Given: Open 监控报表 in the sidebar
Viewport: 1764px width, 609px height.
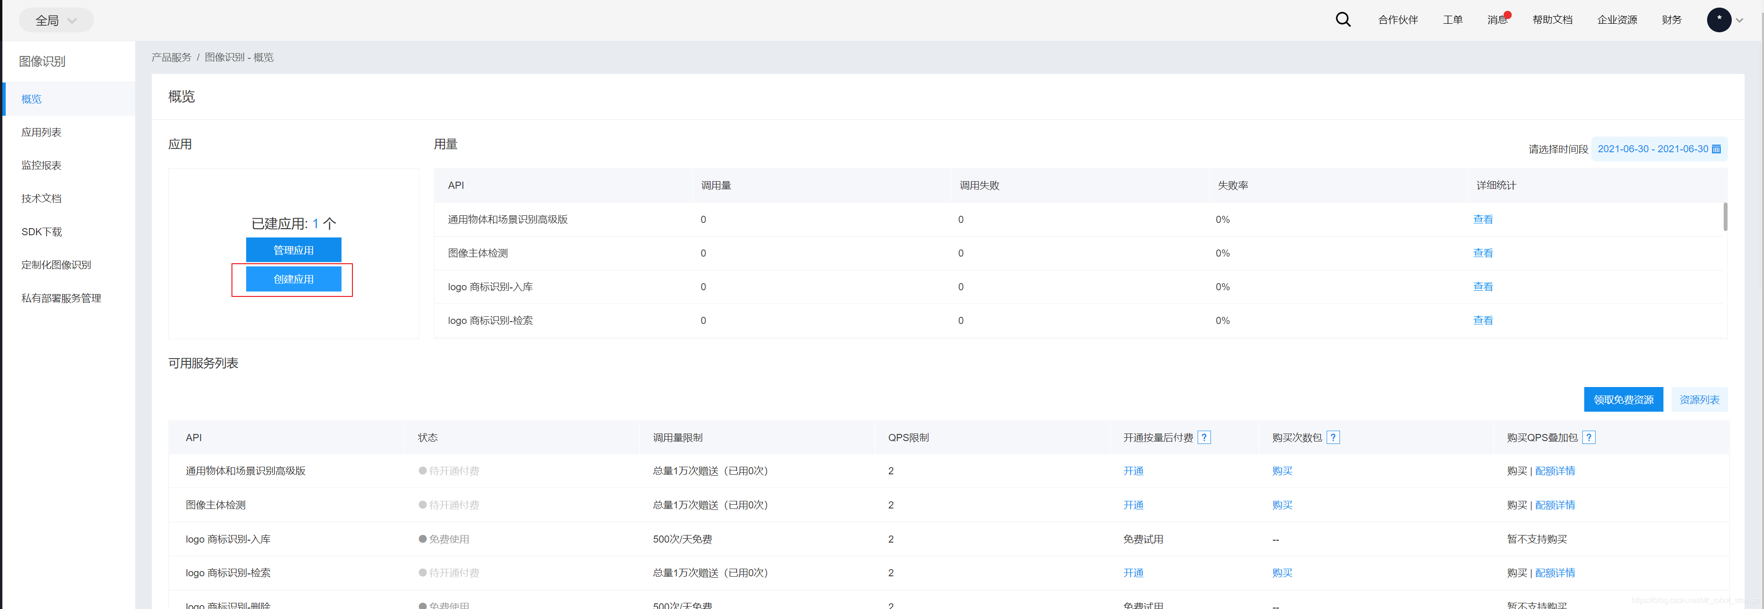Looking at the screenshot, I should 41,165.
